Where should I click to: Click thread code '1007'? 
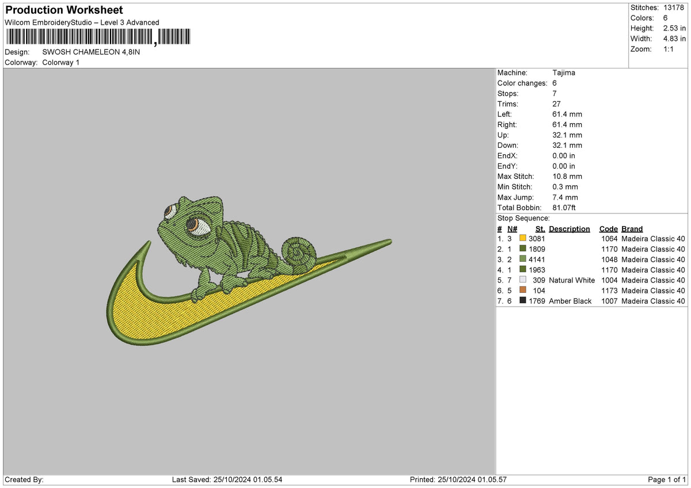click(x=609, y=301)
